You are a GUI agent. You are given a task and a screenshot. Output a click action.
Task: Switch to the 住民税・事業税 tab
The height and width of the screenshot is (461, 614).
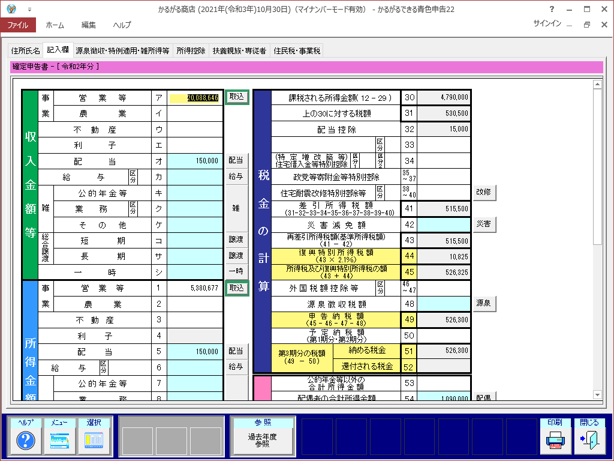click(297, 50)
